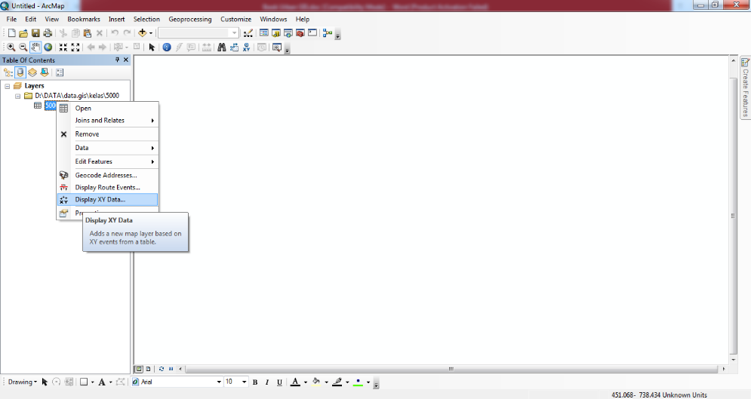Open the Catalog window icon
The width and height of the screenshot is (751, 399).
point(276,33)
